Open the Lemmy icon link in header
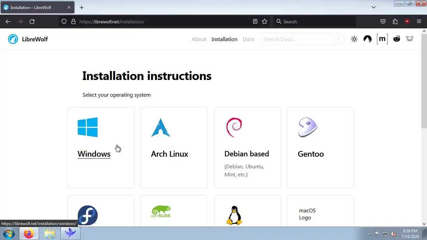427x240 pixels. 410,39
